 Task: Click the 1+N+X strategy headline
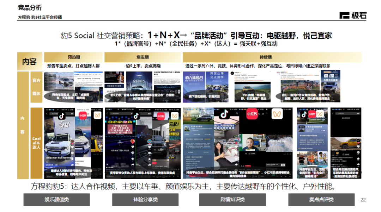[196, 36]
